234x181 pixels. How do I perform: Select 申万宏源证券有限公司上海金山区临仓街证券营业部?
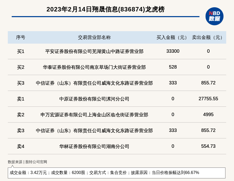tap(94, 115)
